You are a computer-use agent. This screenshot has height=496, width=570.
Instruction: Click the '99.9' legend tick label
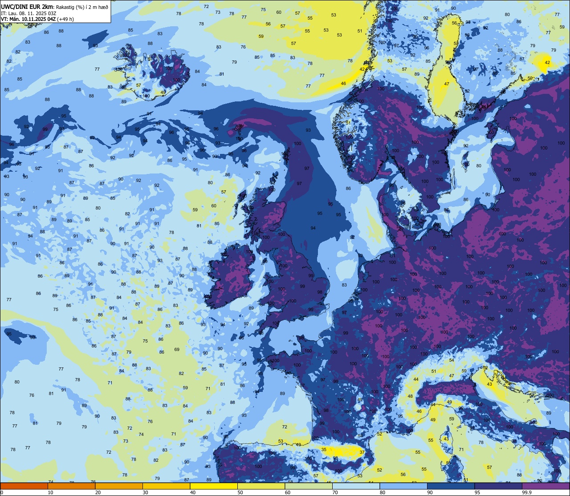click(527, 492)
